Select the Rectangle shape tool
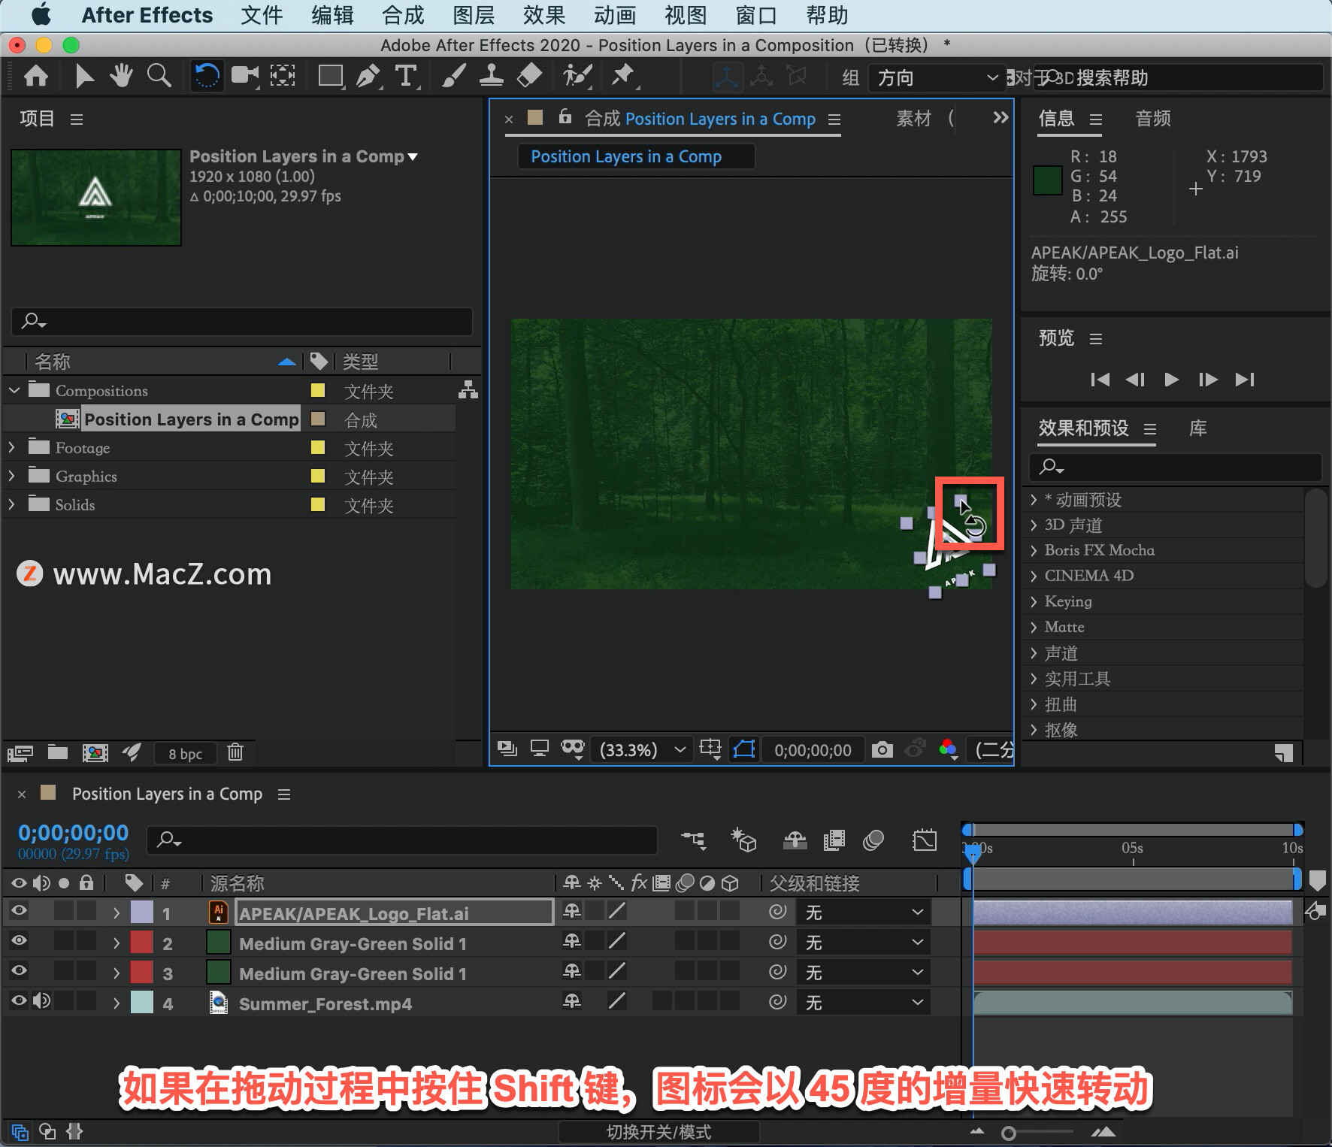 (x=331, y=76)
